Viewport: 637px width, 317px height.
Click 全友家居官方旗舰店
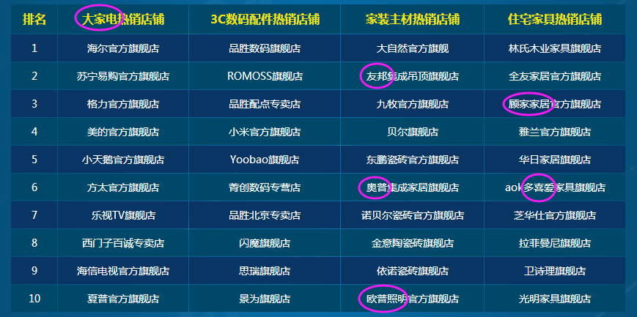[554, 76]
